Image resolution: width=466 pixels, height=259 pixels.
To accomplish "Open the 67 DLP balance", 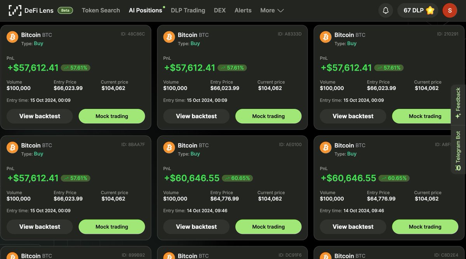I will 418,10.
